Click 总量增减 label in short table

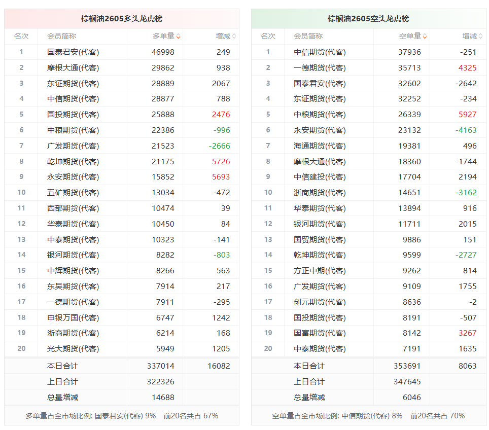click(309, 398)
